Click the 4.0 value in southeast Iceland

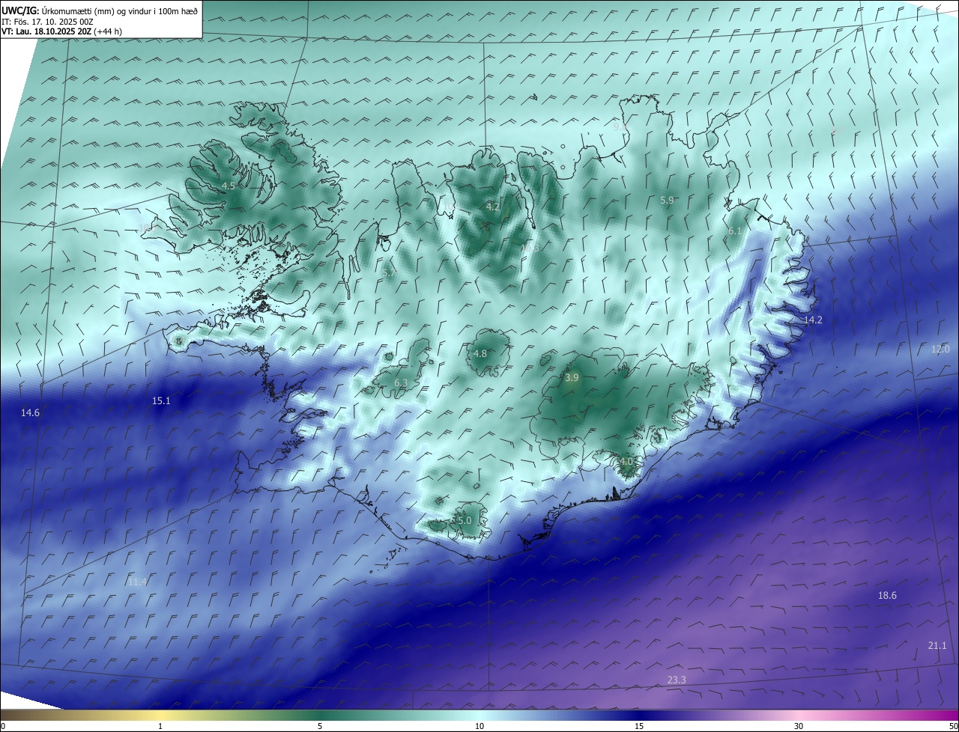[x=626, y=461]
